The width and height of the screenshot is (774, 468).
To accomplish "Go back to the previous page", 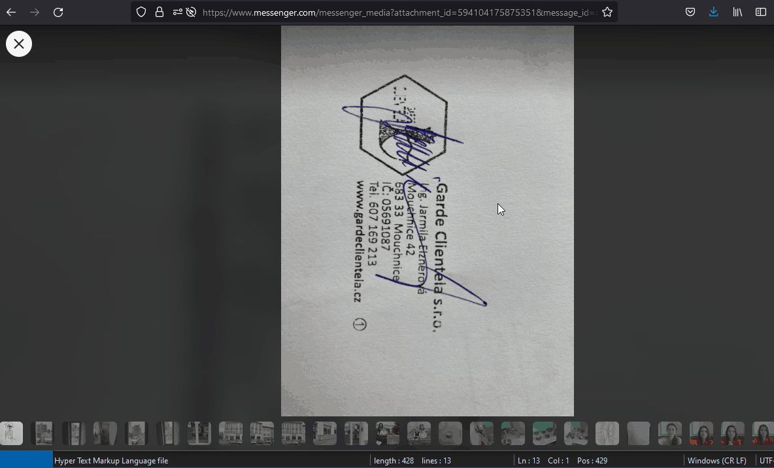I will point(11,12).
